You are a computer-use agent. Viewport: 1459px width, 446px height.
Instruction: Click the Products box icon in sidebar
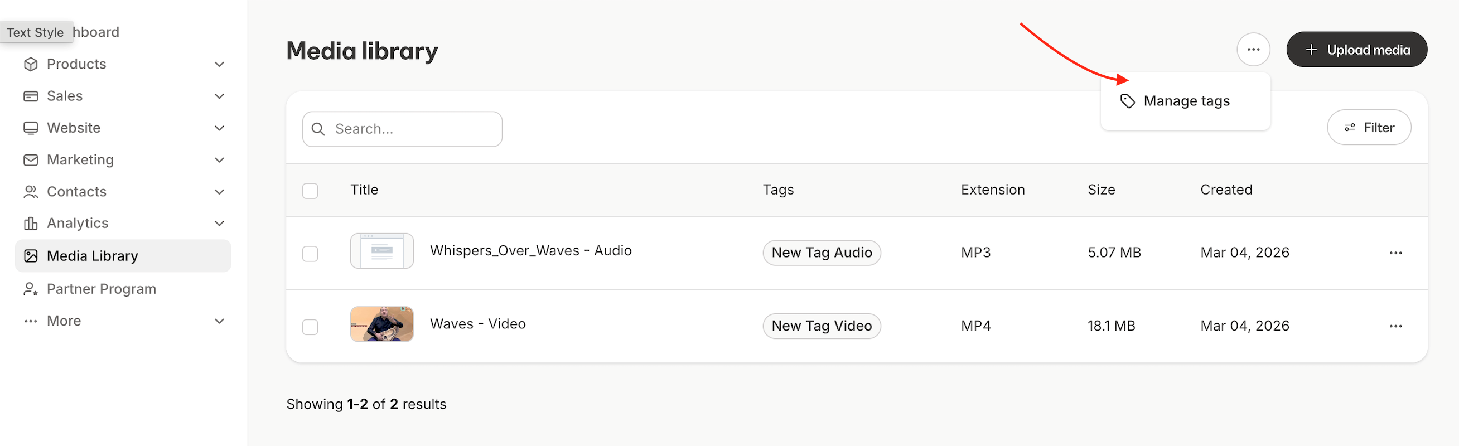pyautogui.click(x=31, y=64)
